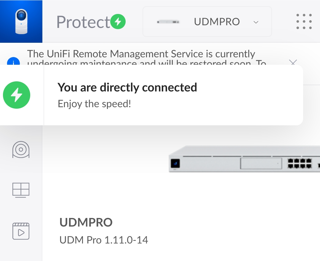Screen dimensions: 320x261
Task: Select the UDMPRO device name heading
Action: (x=86, y=222)
